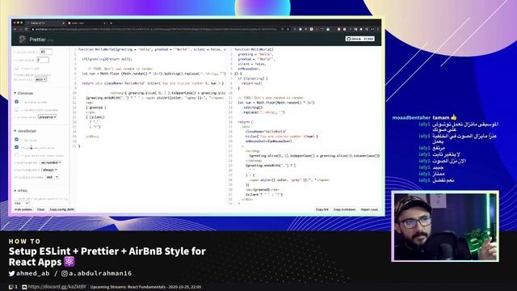Collapse the HTML options section
Image resolution: width=517 pixels, height=291 pixels.
point(21,191)
